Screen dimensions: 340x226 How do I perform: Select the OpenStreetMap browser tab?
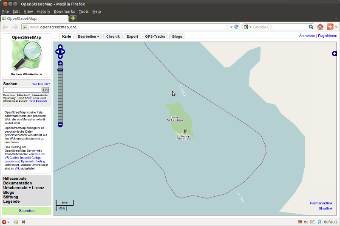pos(35,18)
